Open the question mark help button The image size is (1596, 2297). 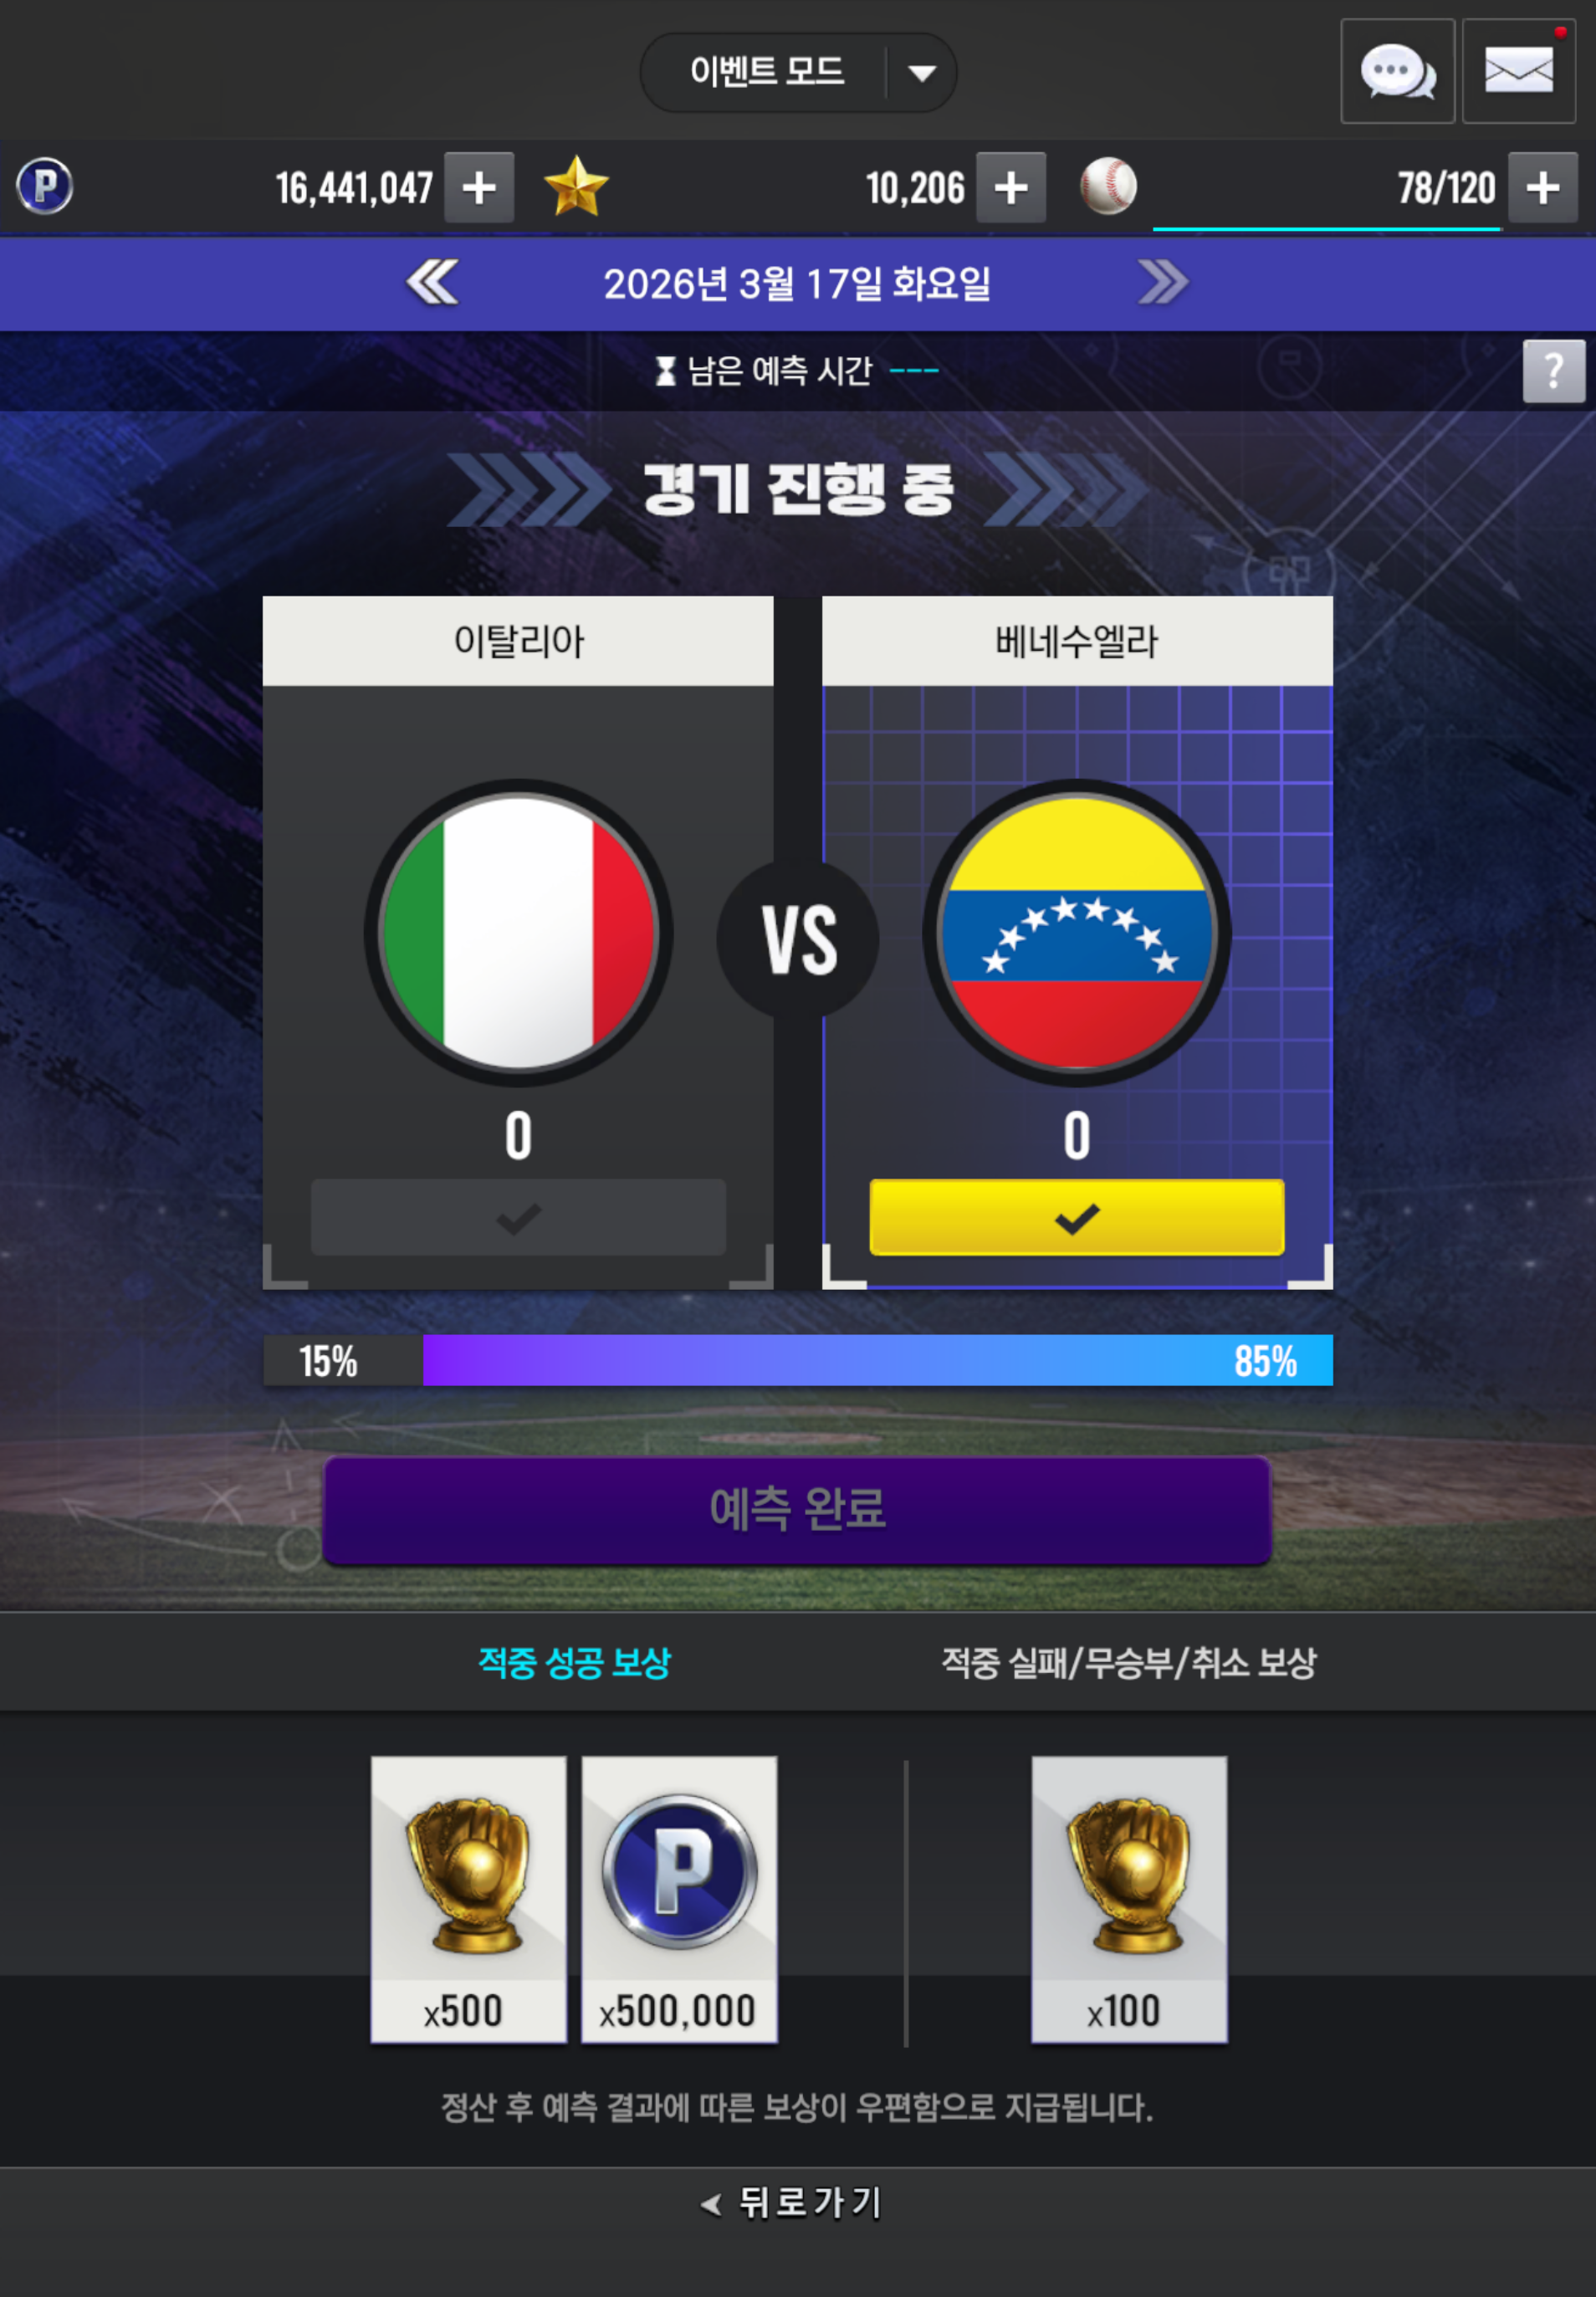[x=1554, y=371]
